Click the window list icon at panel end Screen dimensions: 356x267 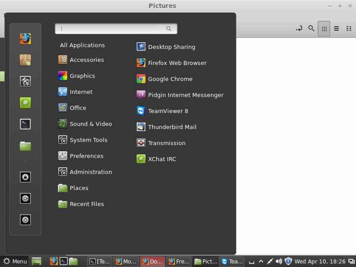(352, 262)
